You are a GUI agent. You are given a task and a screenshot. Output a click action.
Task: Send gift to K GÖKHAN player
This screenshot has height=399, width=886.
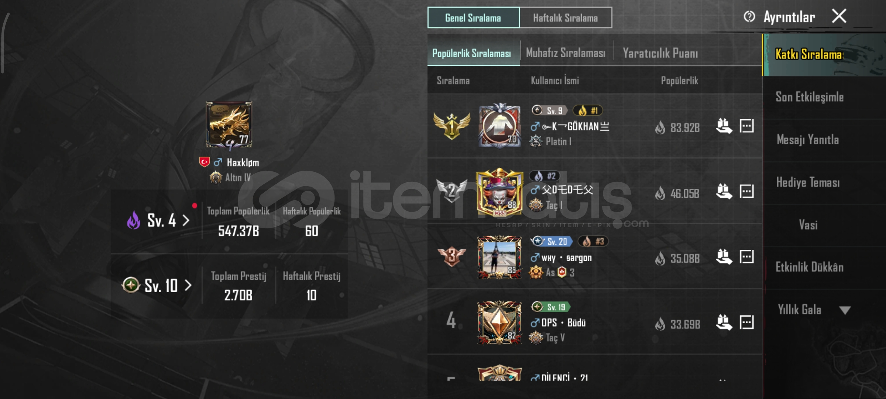pyautogui.click(x=724, y=126)
